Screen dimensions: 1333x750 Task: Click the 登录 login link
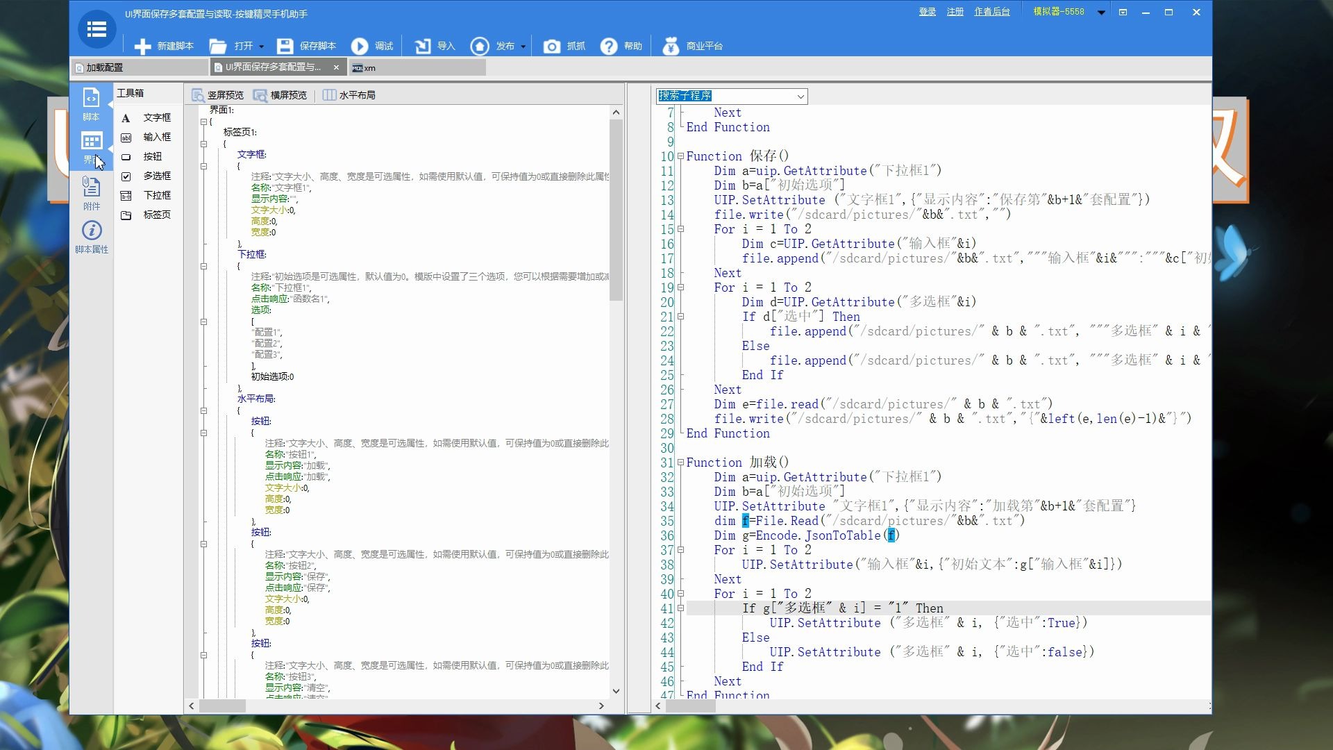click(928, 12)
